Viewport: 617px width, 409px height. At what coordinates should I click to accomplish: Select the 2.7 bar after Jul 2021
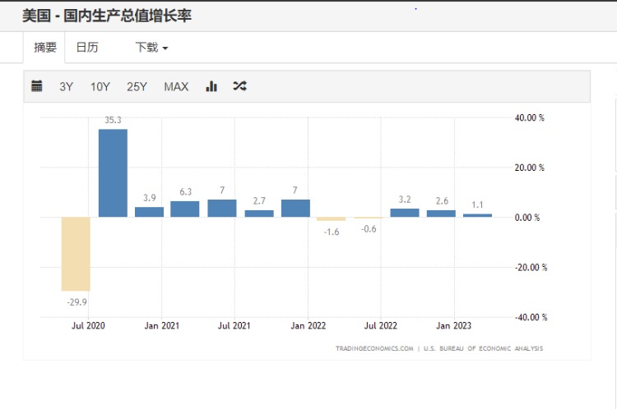(259, 214)
